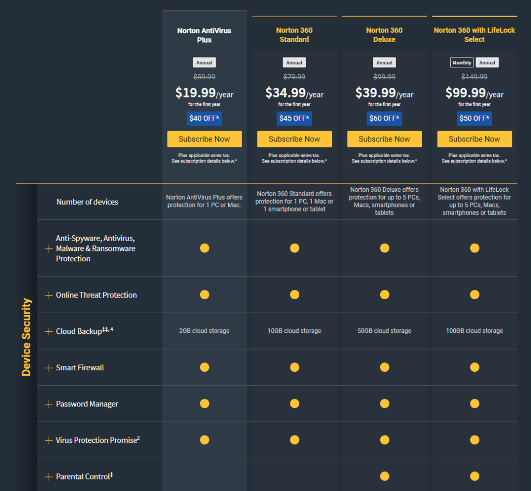Expand Anti-Spyware, Antivirus, Malware & Ransomware row
Screen dimensions: 531x491
pyautogui.click(x=49, y=248)
